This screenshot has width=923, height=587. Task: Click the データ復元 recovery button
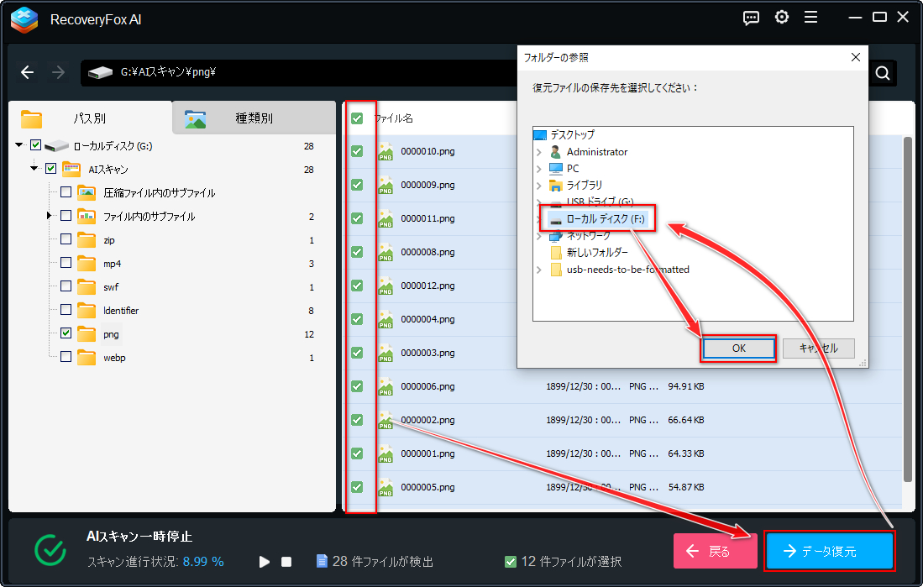[x=829, y=551]
